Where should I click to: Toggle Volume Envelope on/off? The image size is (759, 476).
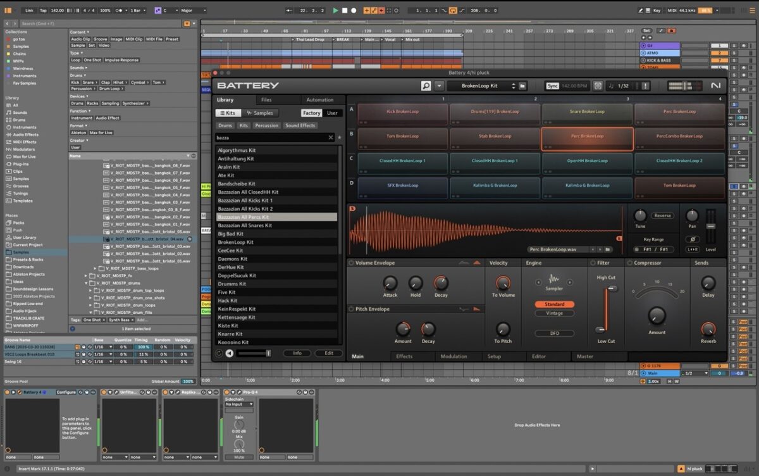click(351, 263)
